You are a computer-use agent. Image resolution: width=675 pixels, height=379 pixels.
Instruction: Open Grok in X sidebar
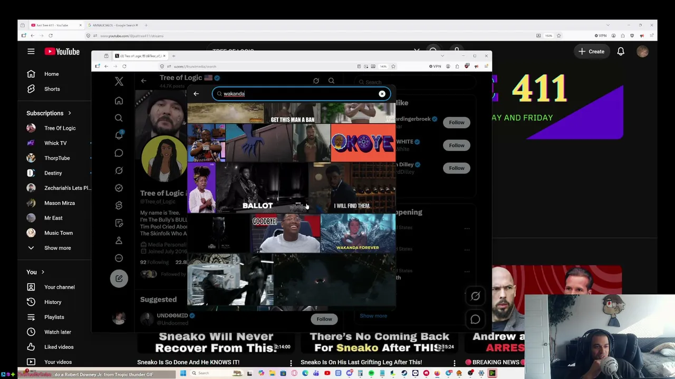pos(119,171)
